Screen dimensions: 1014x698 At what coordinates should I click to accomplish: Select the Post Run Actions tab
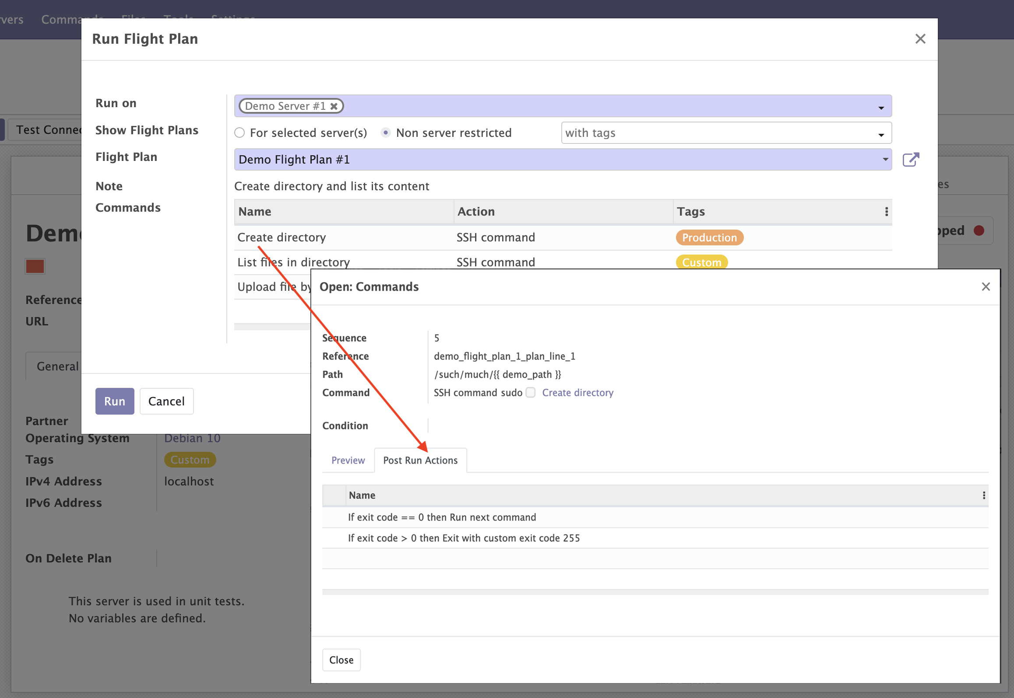point(420,460)
